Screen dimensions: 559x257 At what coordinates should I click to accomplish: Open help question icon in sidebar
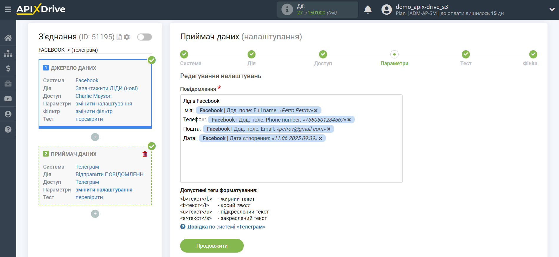coord(8,129)
